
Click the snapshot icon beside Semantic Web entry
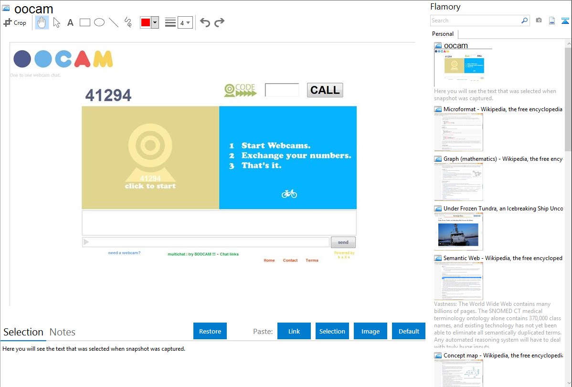[x=438, y=258]
